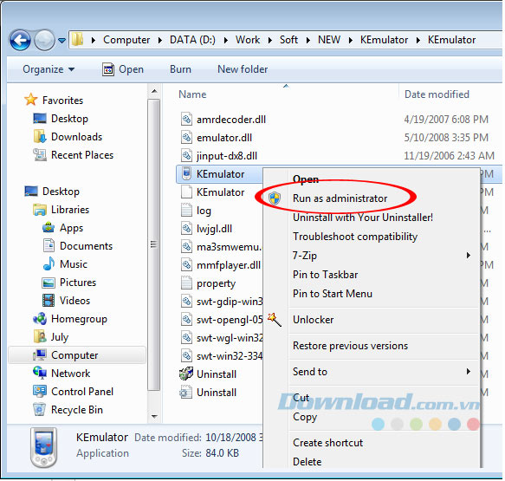
Task: Select the amrdecoder.dll file icon
Action: tap(186, 120)
